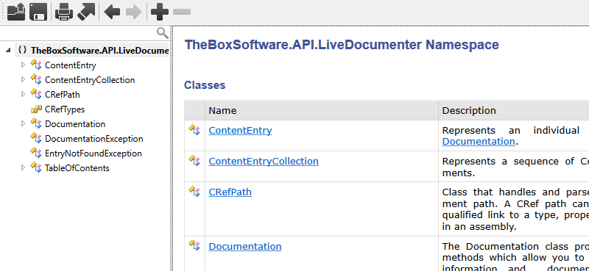Click class icon beside CRefPath table row
The height and width of the screenshot is (271, 589).
click(x=194, y=191)
